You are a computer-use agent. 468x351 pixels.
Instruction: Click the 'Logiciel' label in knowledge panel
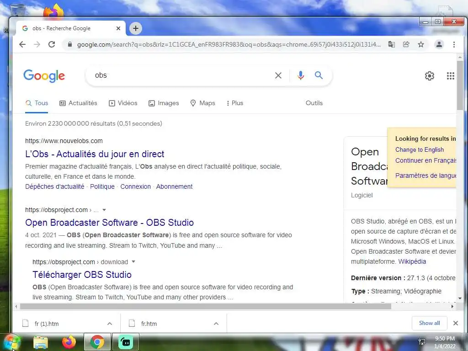pos(362,195)
